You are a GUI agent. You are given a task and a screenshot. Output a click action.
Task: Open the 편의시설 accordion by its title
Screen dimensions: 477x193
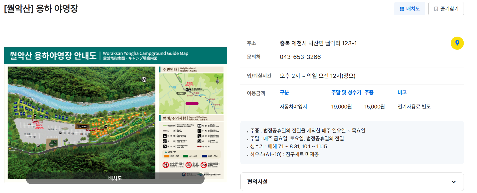point(257,182)
